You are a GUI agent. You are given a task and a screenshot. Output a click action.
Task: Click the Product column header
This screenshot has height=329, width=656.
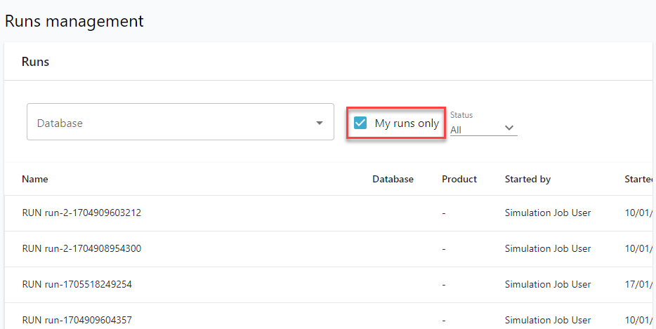click(x=459, y=179)
